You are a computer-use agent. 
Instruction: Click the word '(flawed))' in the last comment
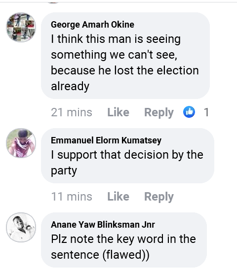coord(126,255)
